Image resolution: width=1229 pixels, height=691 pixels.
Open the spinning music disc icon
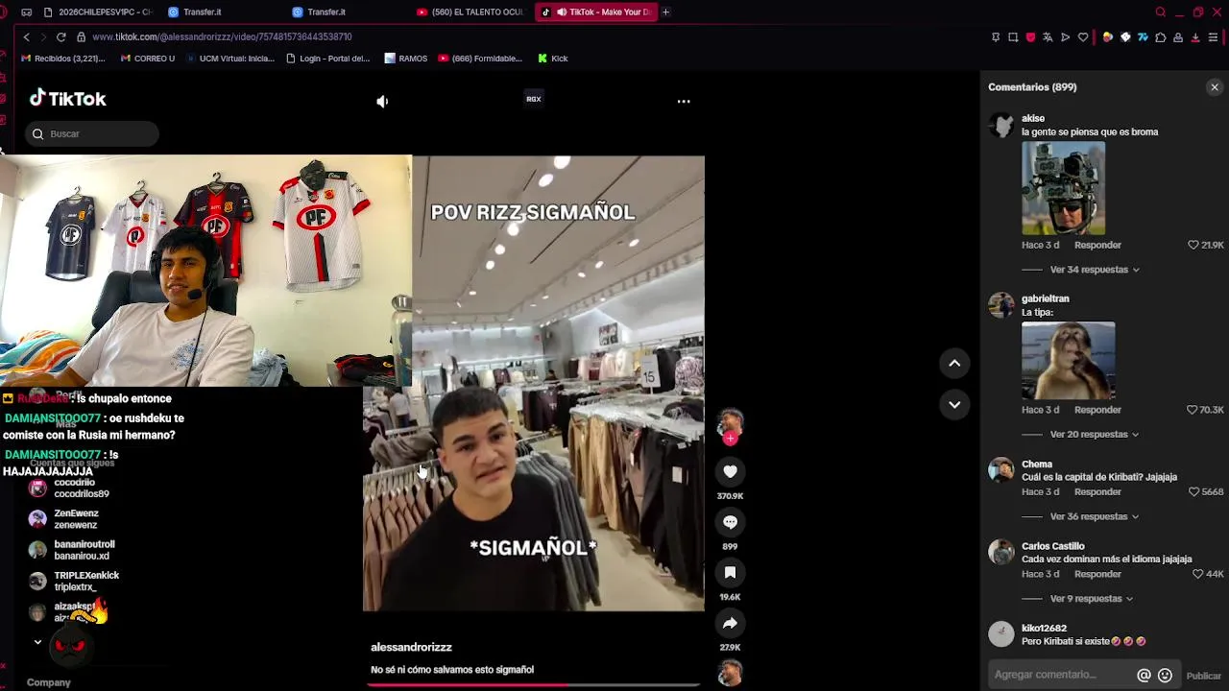pos(730,673)
